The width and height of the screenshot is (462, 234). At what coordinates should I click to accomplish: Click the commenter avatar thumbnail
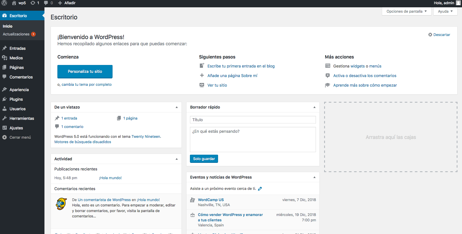pos(61,204)
